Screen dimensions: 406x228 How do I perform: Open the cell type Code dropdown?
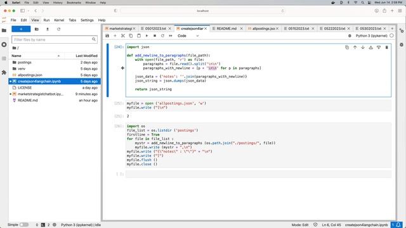pos(188,35)
